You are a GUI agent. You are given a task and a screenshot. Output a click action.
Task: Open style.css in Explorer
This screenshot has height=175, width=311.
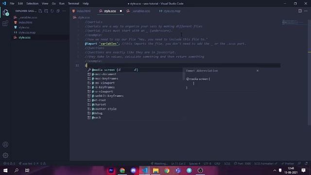(x=24, y=27)
